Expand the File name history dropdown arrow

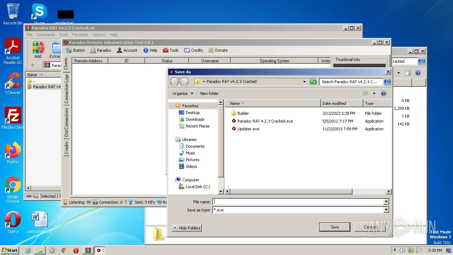click(x=386, y=202)
